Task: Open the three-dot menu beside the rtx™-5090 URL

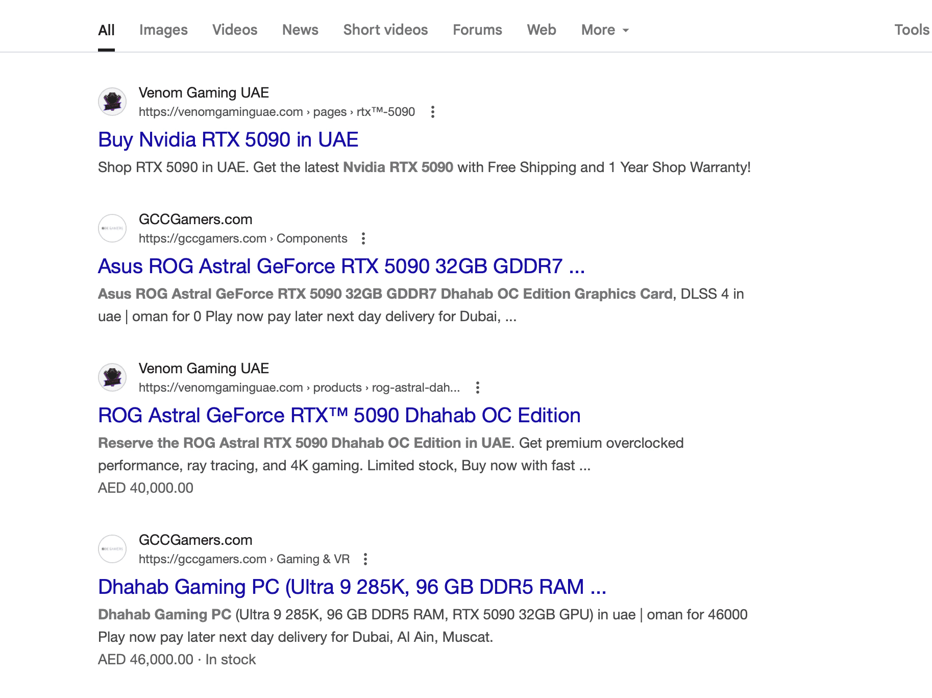Action: tap(433, 112)
